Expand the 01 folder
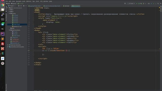This screenshot has width=162, height=91. tap(9, 10)
